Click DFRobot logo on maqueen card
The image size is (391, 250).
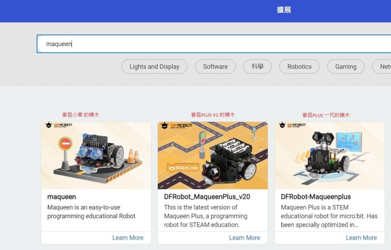(59, 125)
